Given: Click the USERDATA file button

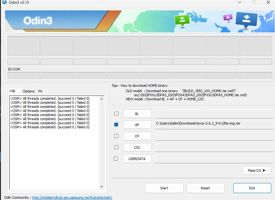Looking at the screenshot, I should point(137,159).
